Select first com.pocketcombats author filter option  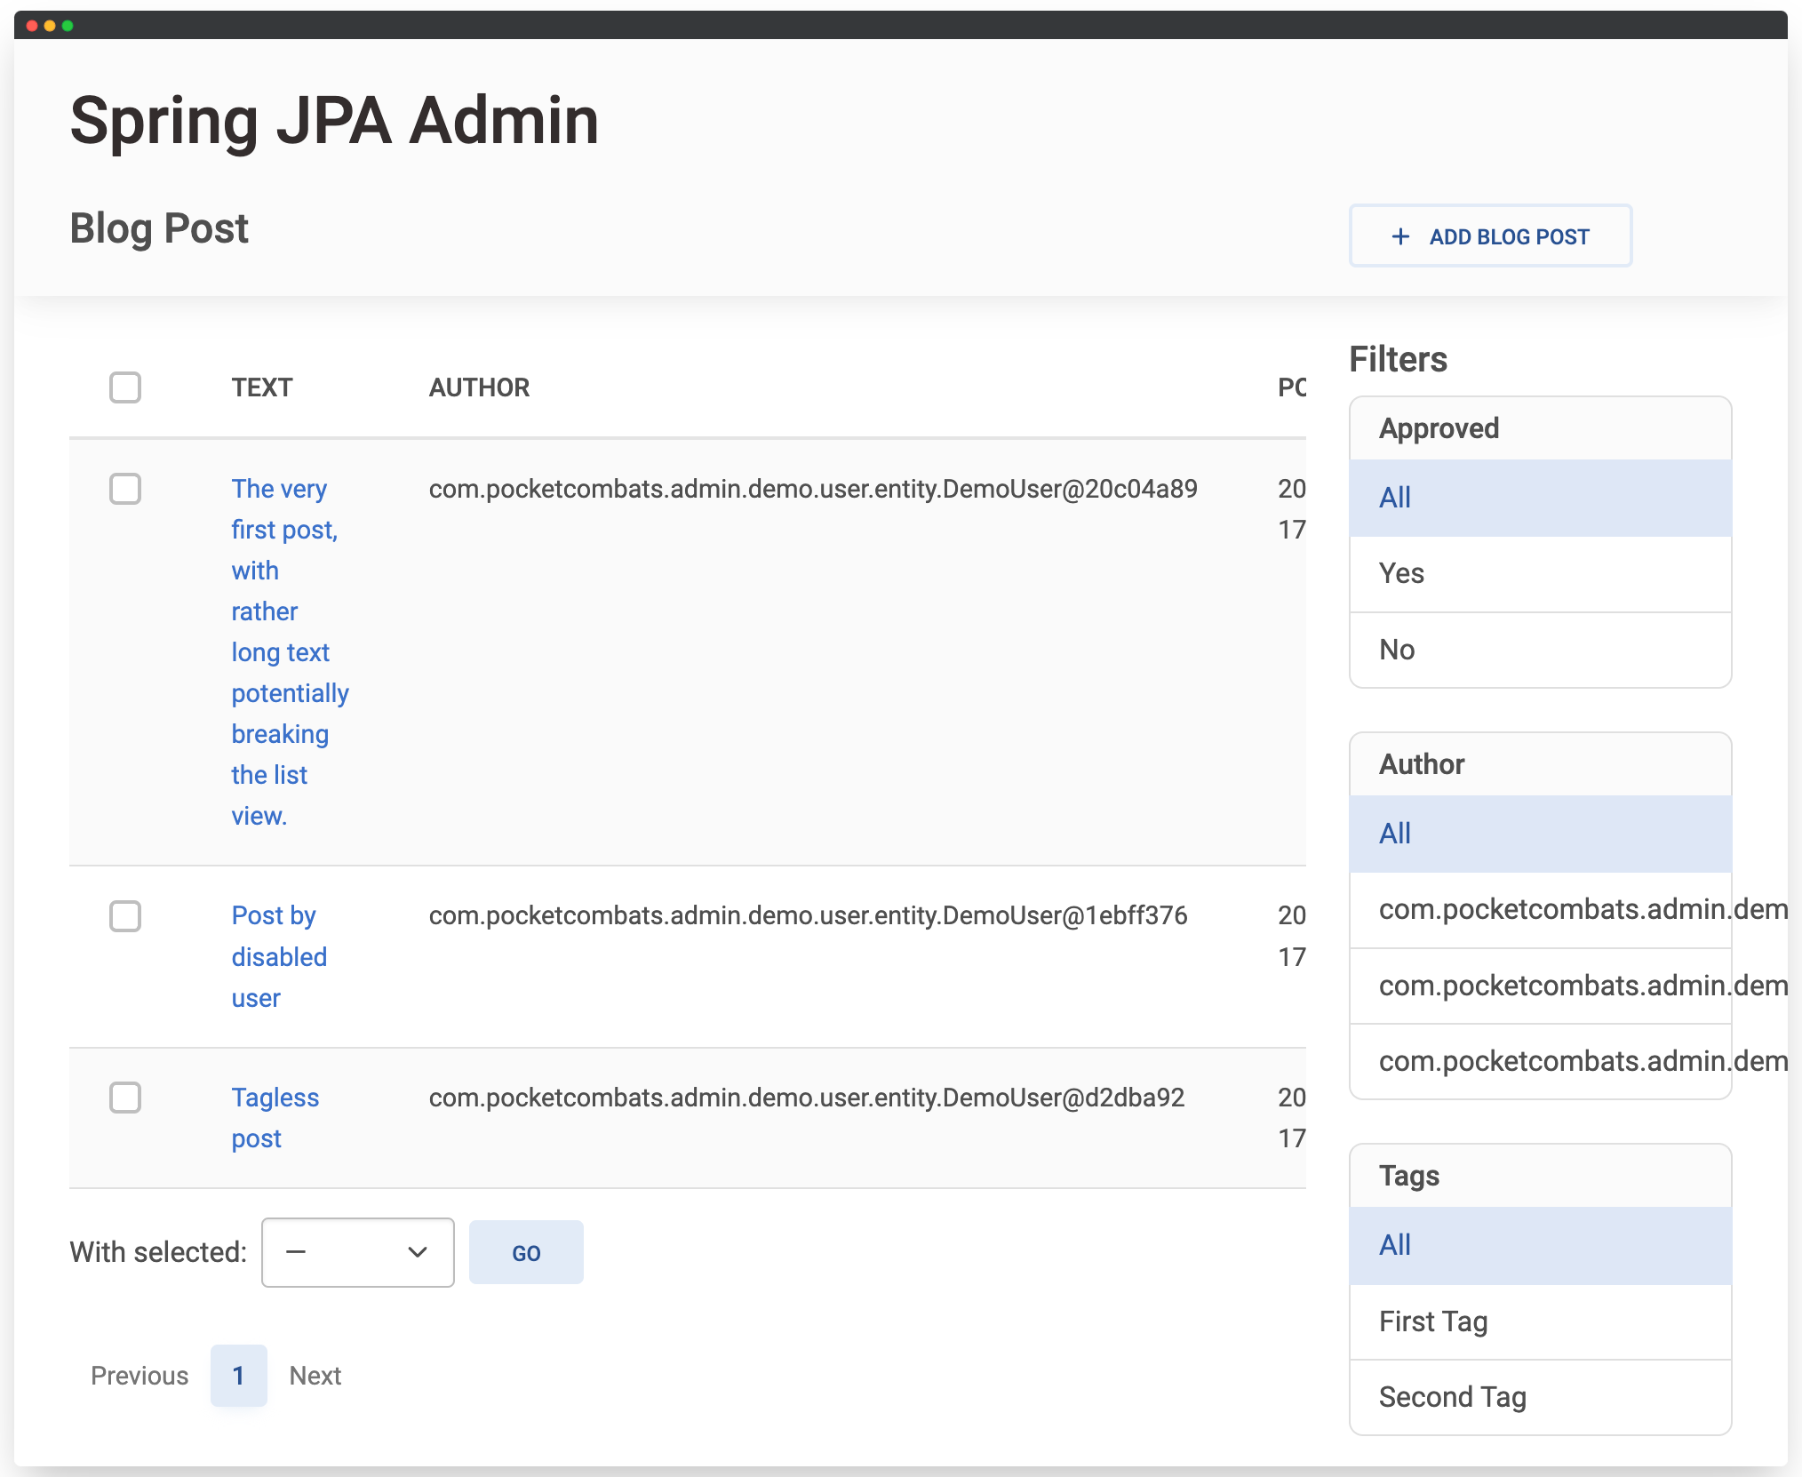click(1540, 910)
